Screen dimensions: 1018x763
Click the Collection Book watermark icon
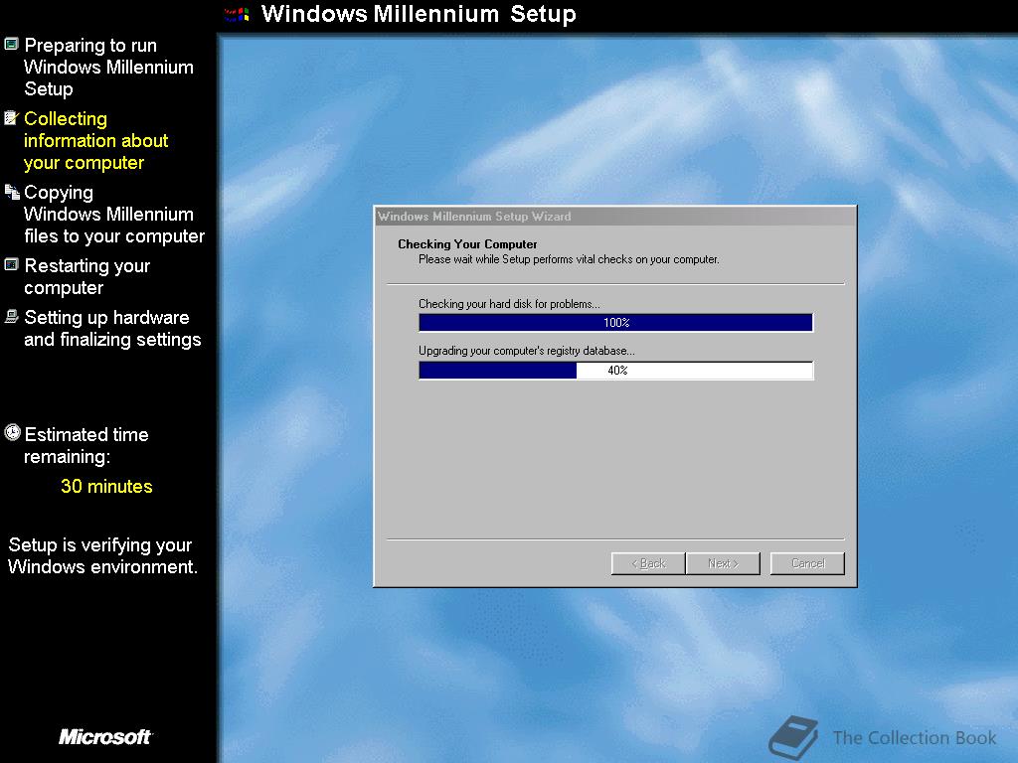tap(791, 735)
